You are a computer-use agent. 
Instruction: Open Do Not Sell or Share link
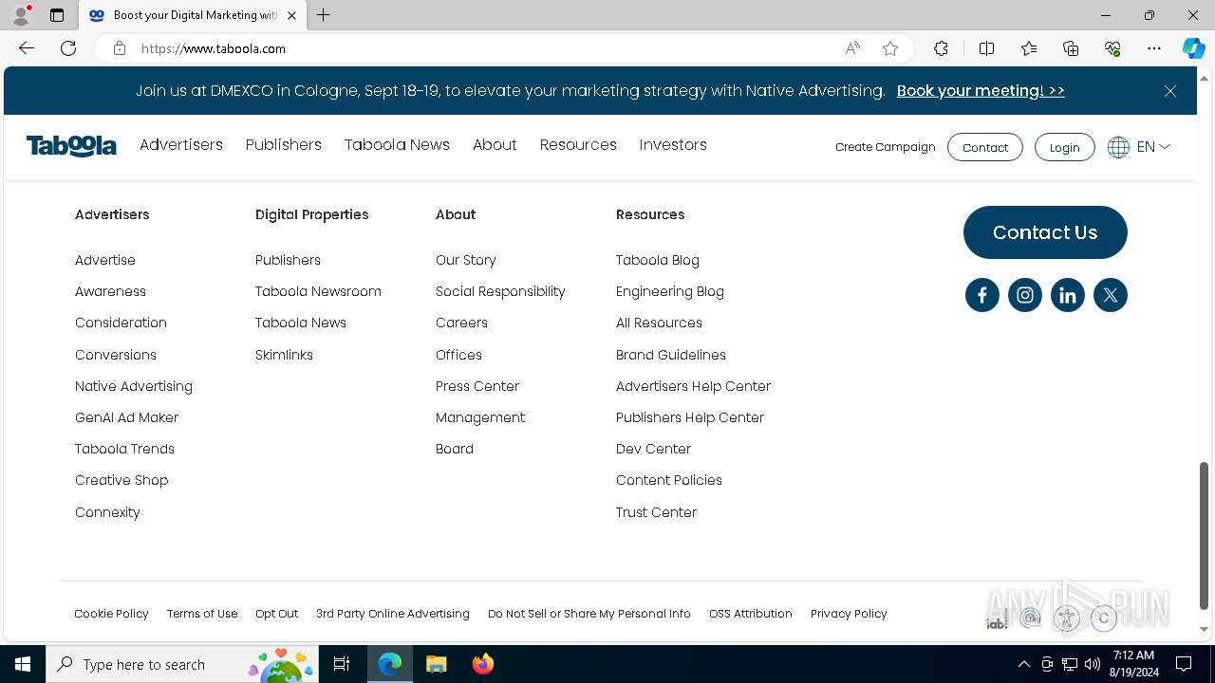(x=589, y=614)
